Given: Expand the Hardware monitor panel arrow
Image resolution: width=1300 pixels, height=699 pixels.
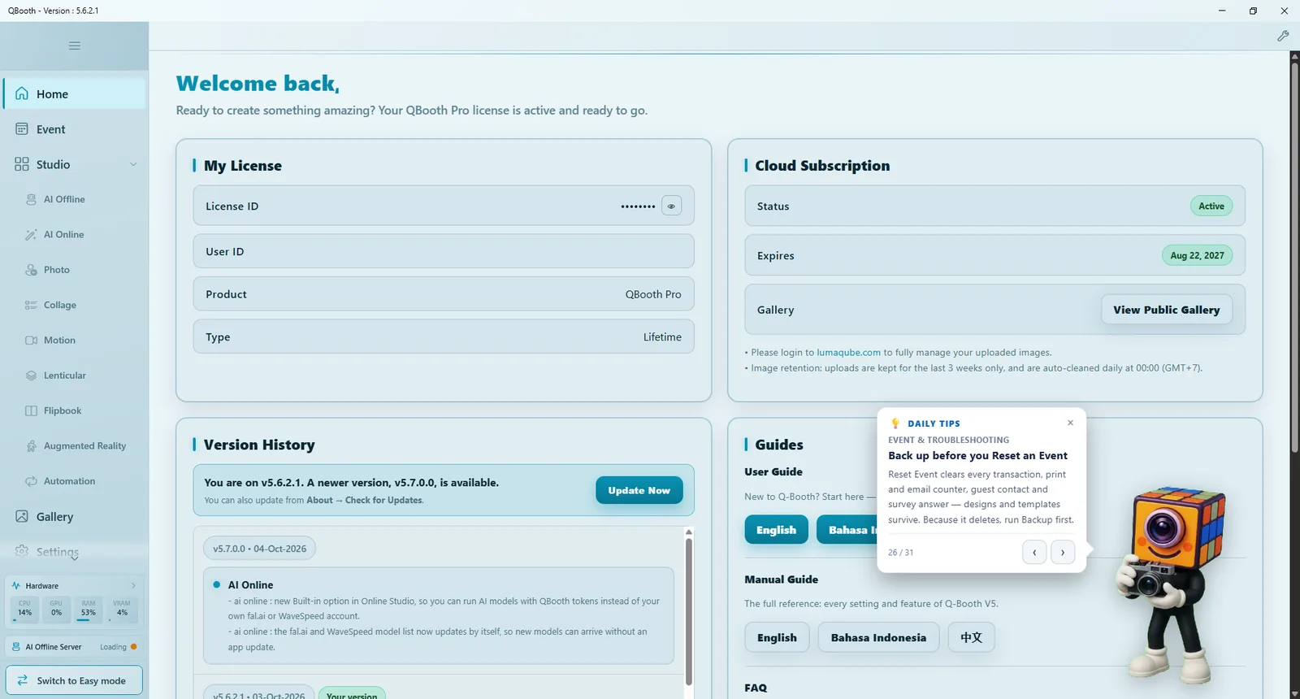Looking at the screenshot, I should click(x=133, y=585).
